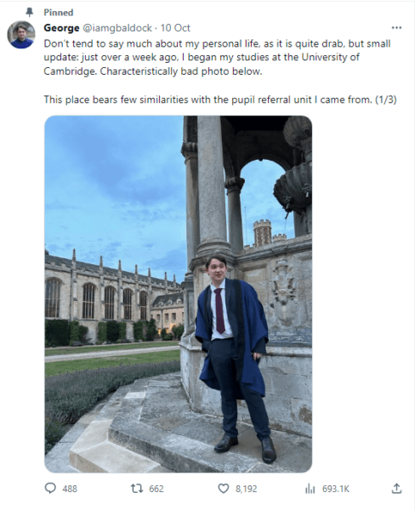Click the Pinned label text
The image size is (415, 510).
59,13
